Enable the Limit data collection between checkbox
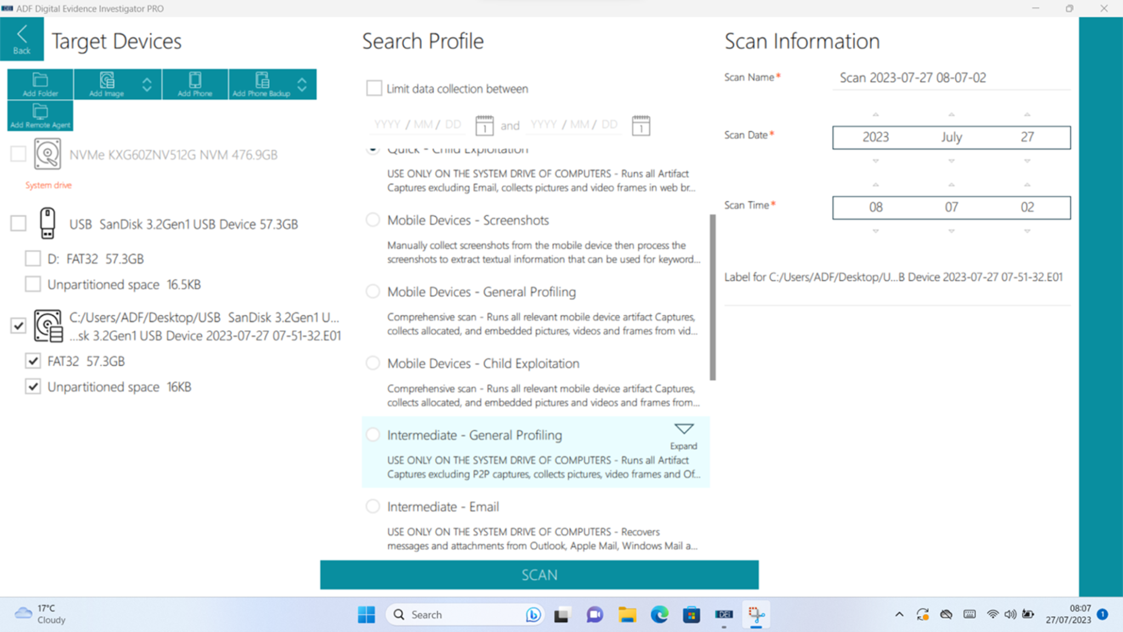Image resolution: width=1123 pixels, height=632 pixels. click(x=374, y=88)
